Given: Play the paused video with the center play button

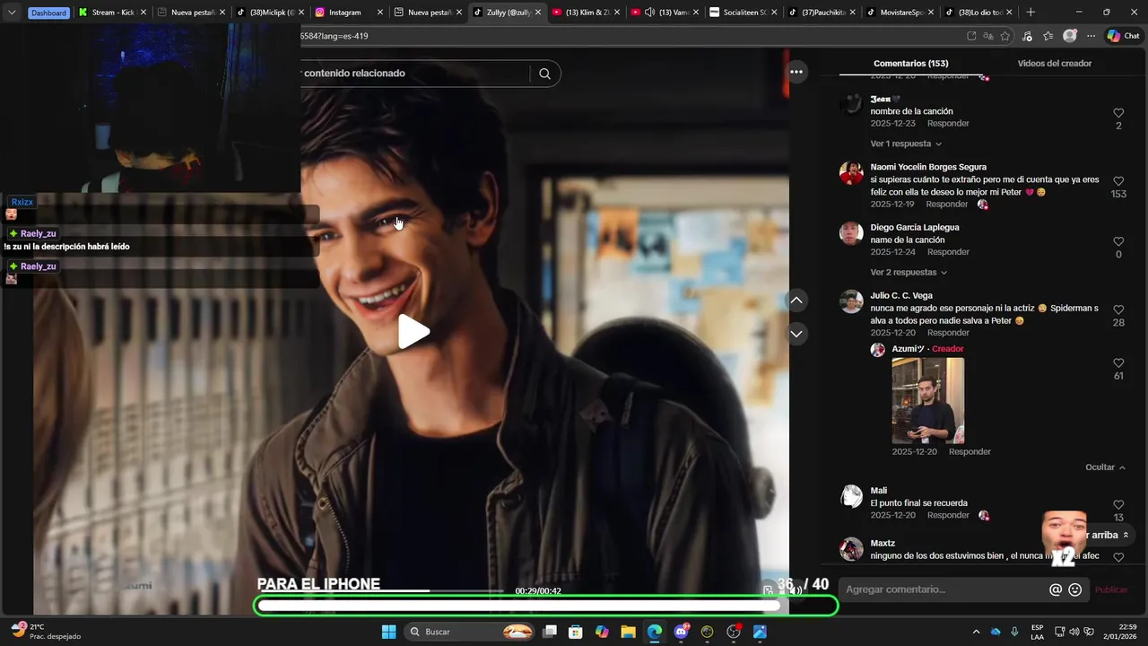Looking at the screenshot, I should pyautogui.click(x=413, y=332).
